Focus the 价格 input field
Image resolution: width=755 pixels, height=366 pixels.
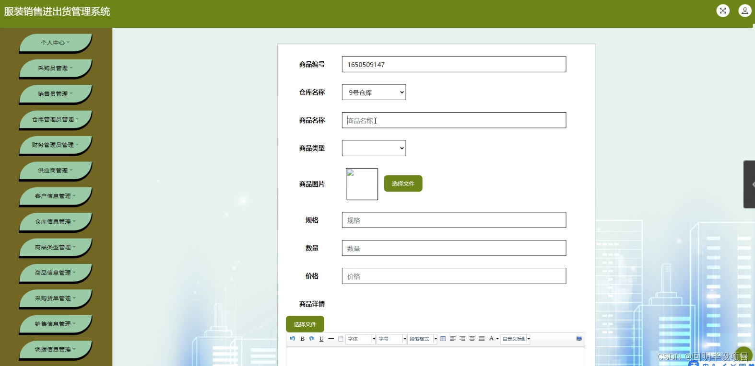tap(454, 276)
